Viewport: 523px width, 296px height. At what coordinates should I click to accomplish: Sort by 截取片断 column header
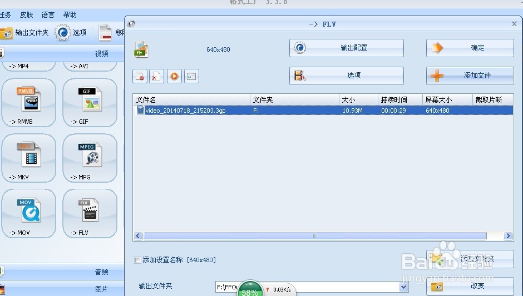click(492, 99)
